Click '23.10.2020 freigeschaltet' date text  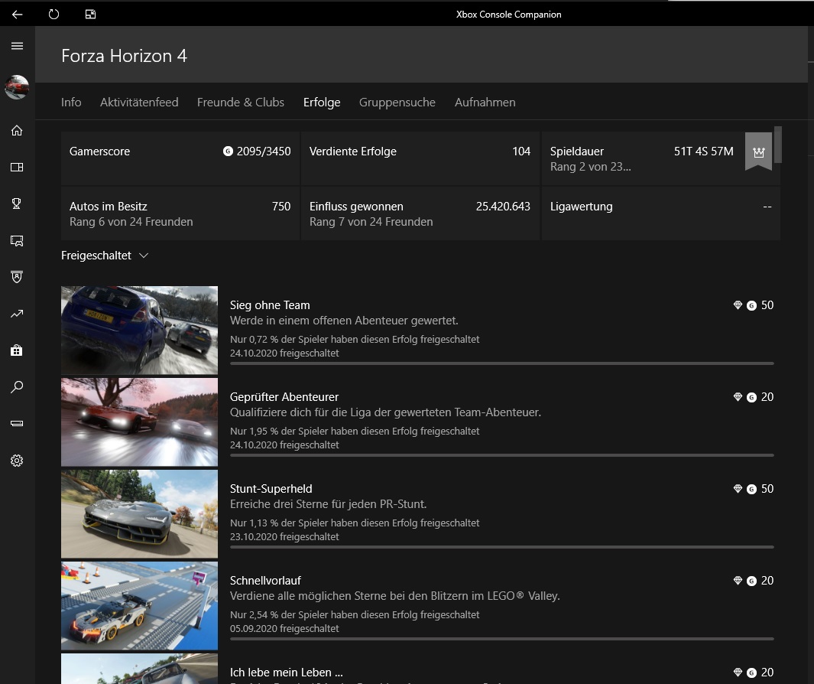[284, 537]
